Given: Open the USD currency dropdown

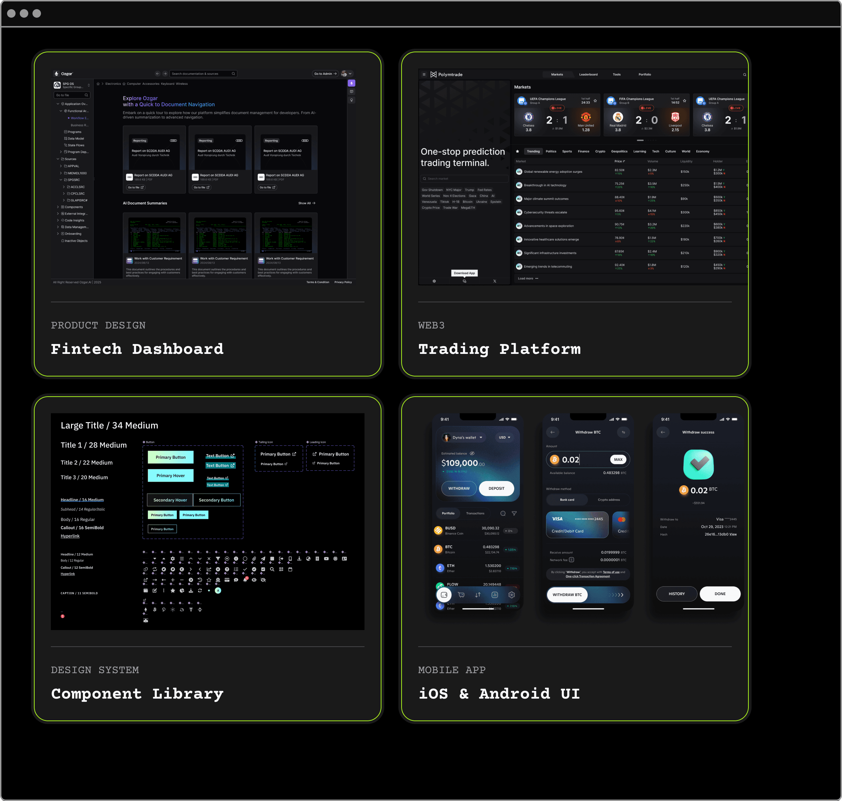Looking at the screenshot, I should [504, 438].
